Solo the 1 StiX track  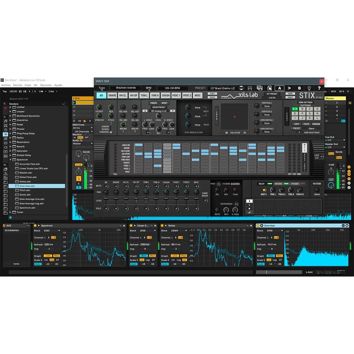point(78,184)
